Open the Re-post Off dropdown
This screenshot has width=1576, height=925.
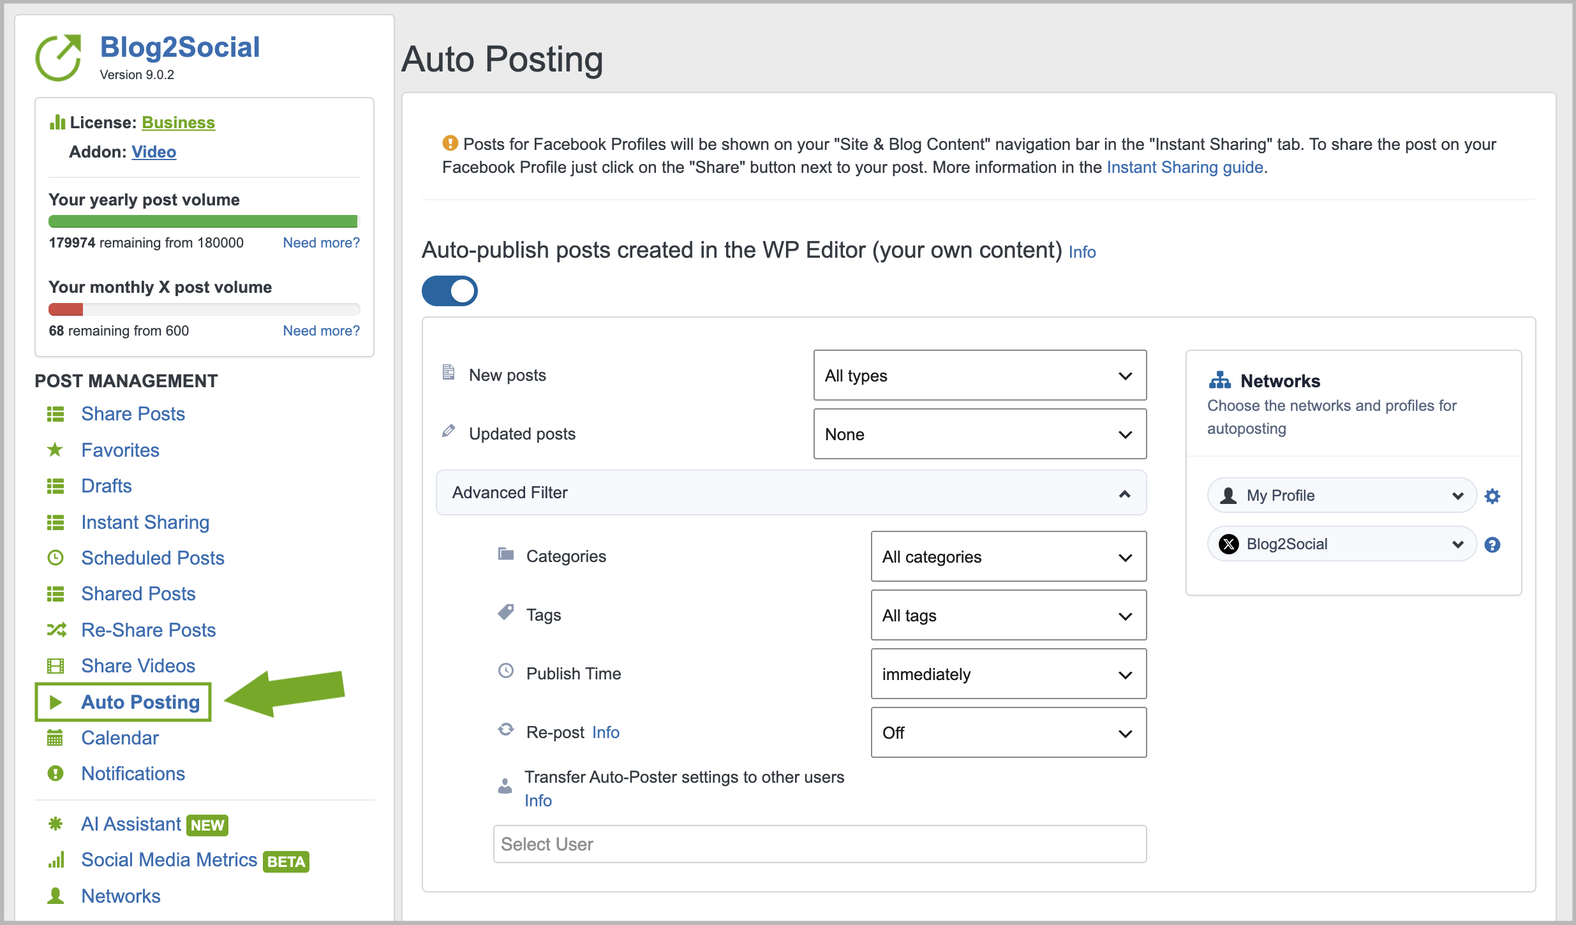(x=1009, y=732)
